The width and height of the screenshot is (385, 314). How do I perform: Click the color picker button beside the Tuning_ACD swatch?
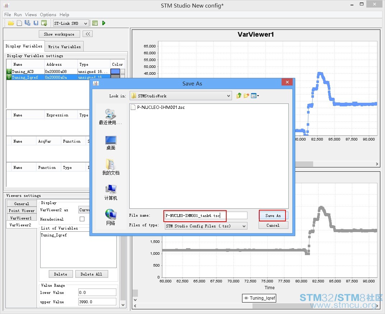pyautogui.click(x=122, y=71)
